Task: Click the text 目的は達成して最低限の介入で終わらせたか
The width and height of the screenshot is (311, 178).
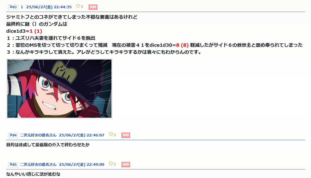Action: tap(48, 145)
